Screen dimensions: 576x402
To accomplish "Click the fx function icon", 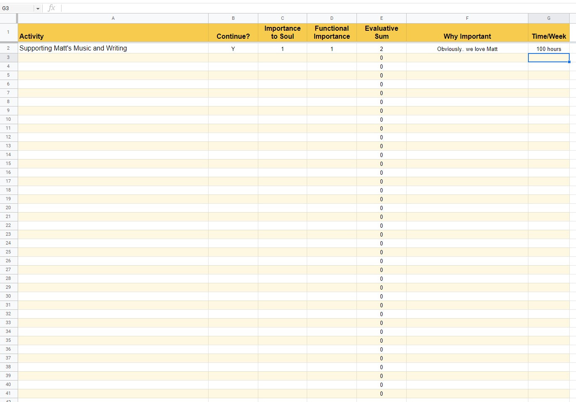I will click(x=51, y=8).
